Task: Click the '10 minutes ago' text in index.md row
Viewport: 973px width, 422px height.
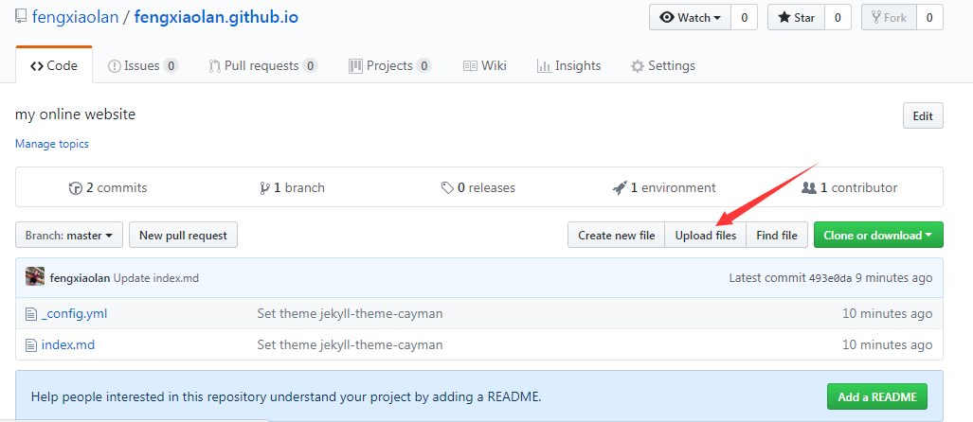Action: (x=887, y=344)
